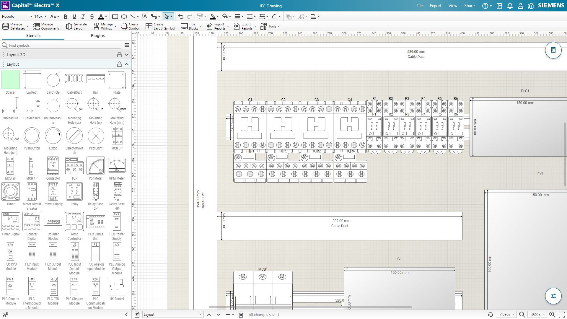Select the Ellipse shape tool
Image resolution: width=567 pixels, height=319 pixels.
(124, 17)
